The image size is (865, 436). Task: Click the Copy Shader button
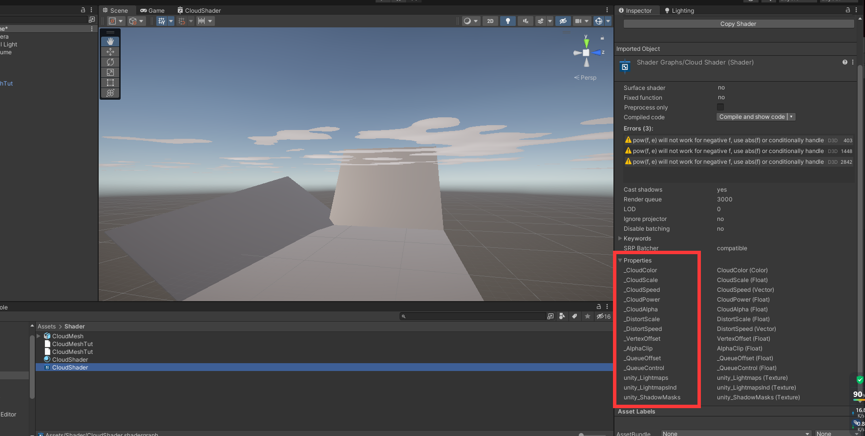point(738,24)
